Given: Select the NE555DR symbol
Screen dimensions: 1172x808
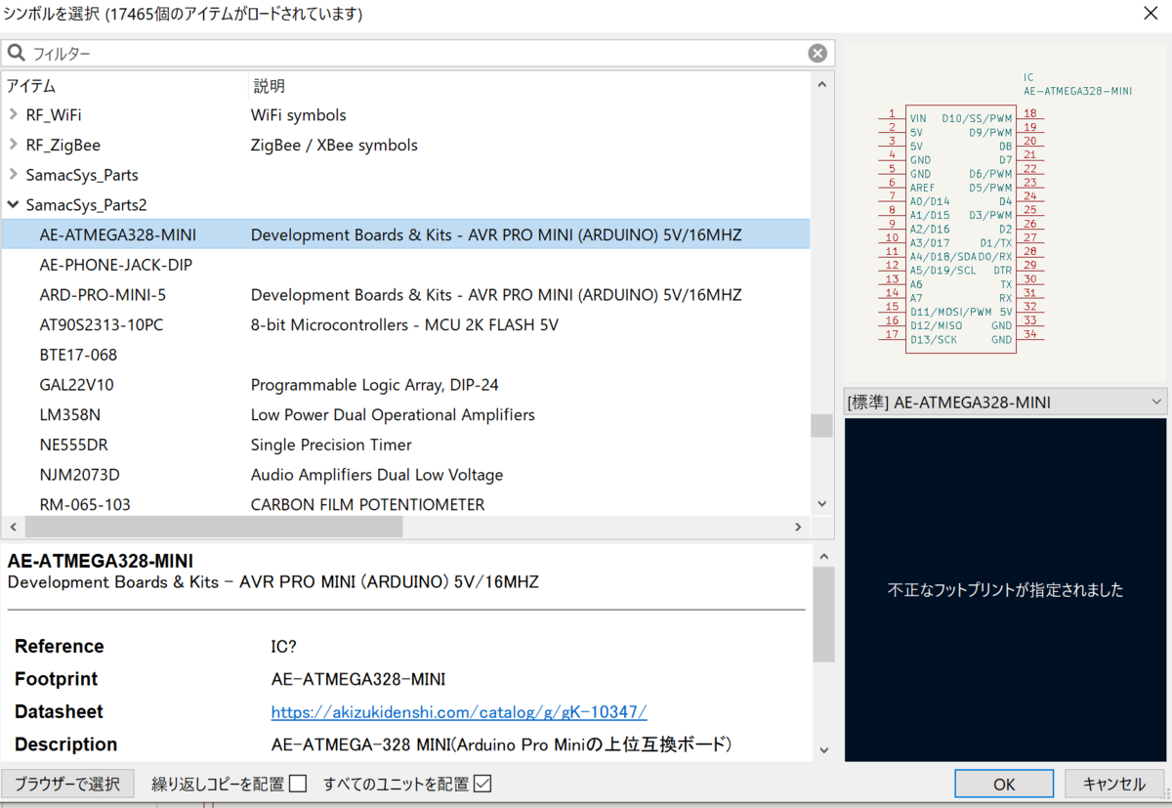Looking at the screenshot, I should pos(74,446).
